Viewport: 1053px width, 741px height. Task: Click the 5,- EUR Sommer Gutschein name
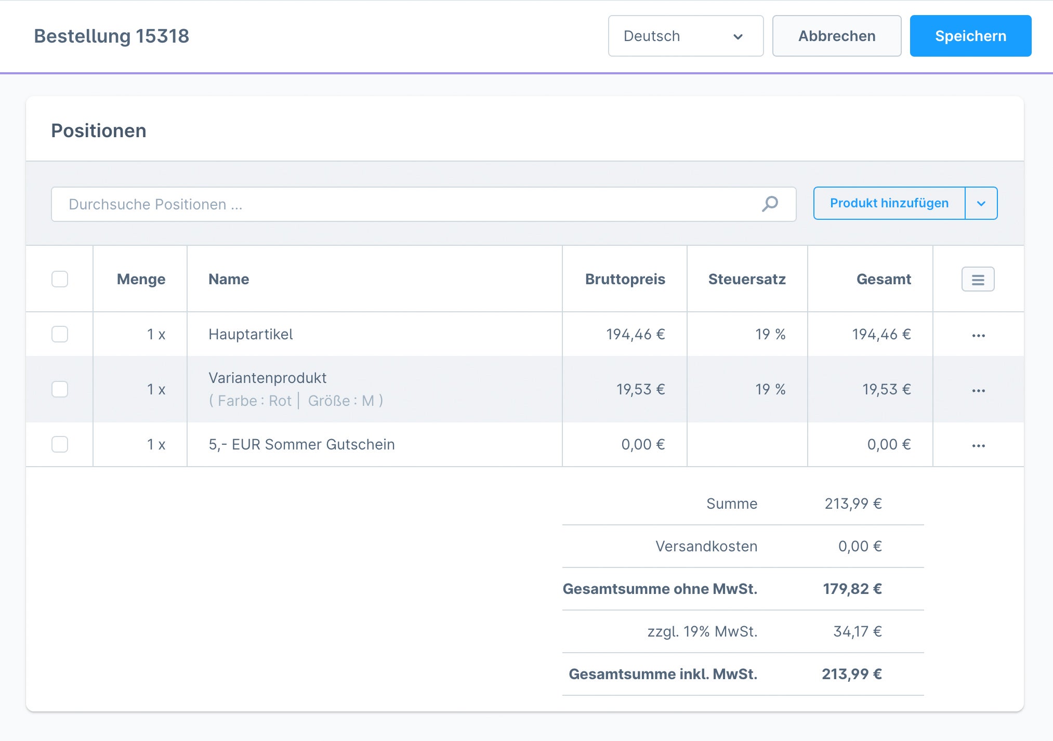pos(301,444)
